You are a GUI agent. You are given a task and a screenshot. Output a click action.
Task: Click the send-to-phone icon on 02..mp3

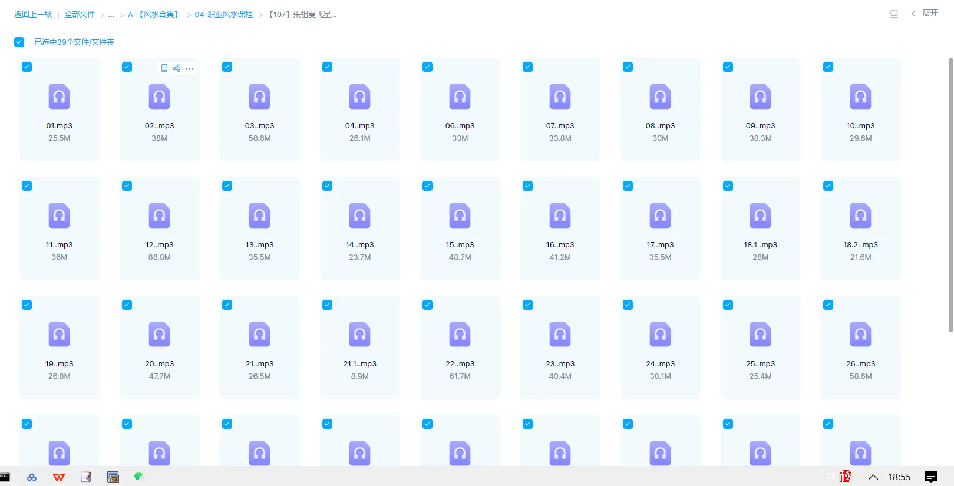tap(164, 68)
